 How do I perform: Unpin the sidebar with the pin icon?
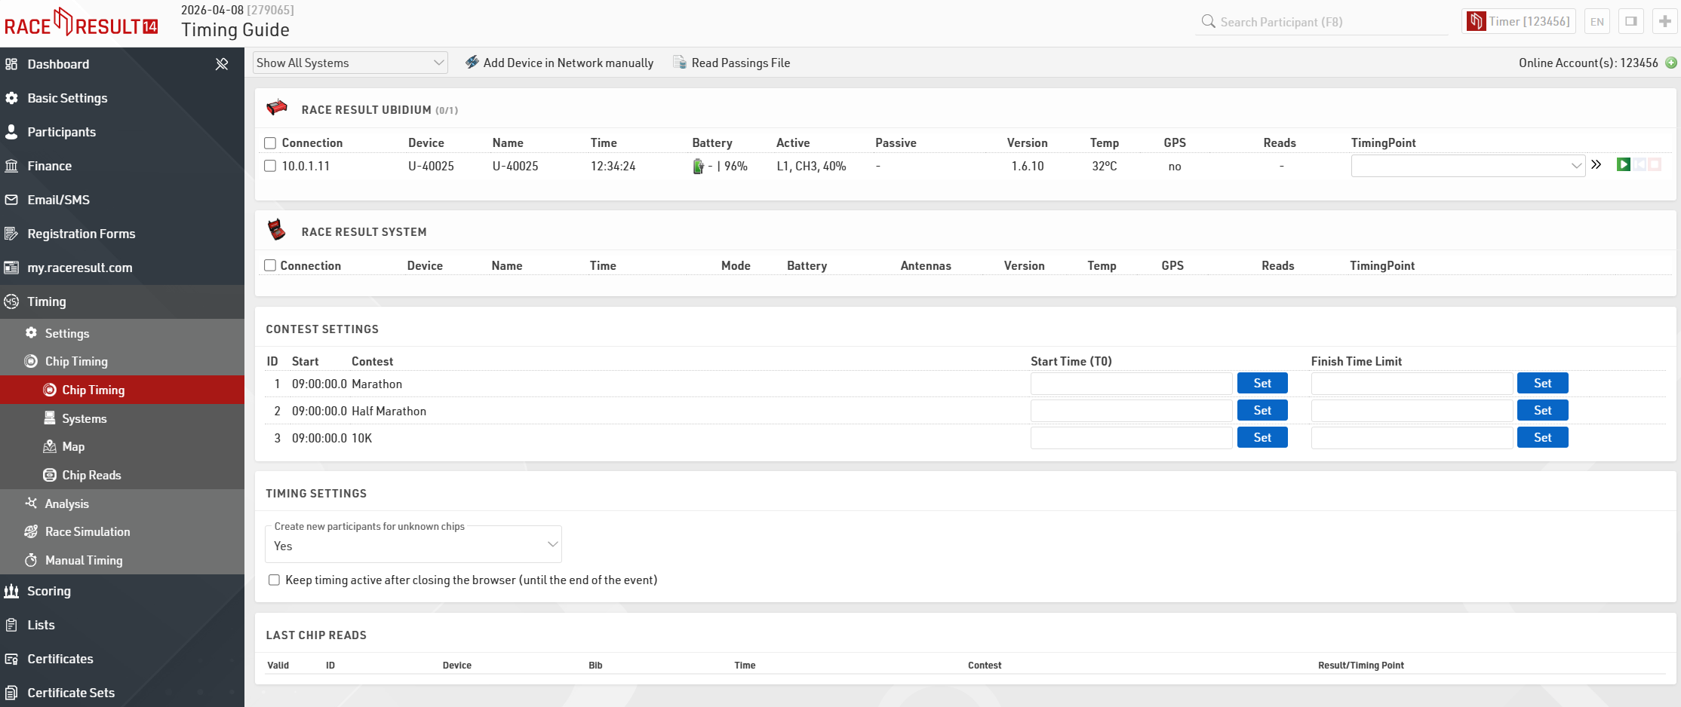point(222,64)
